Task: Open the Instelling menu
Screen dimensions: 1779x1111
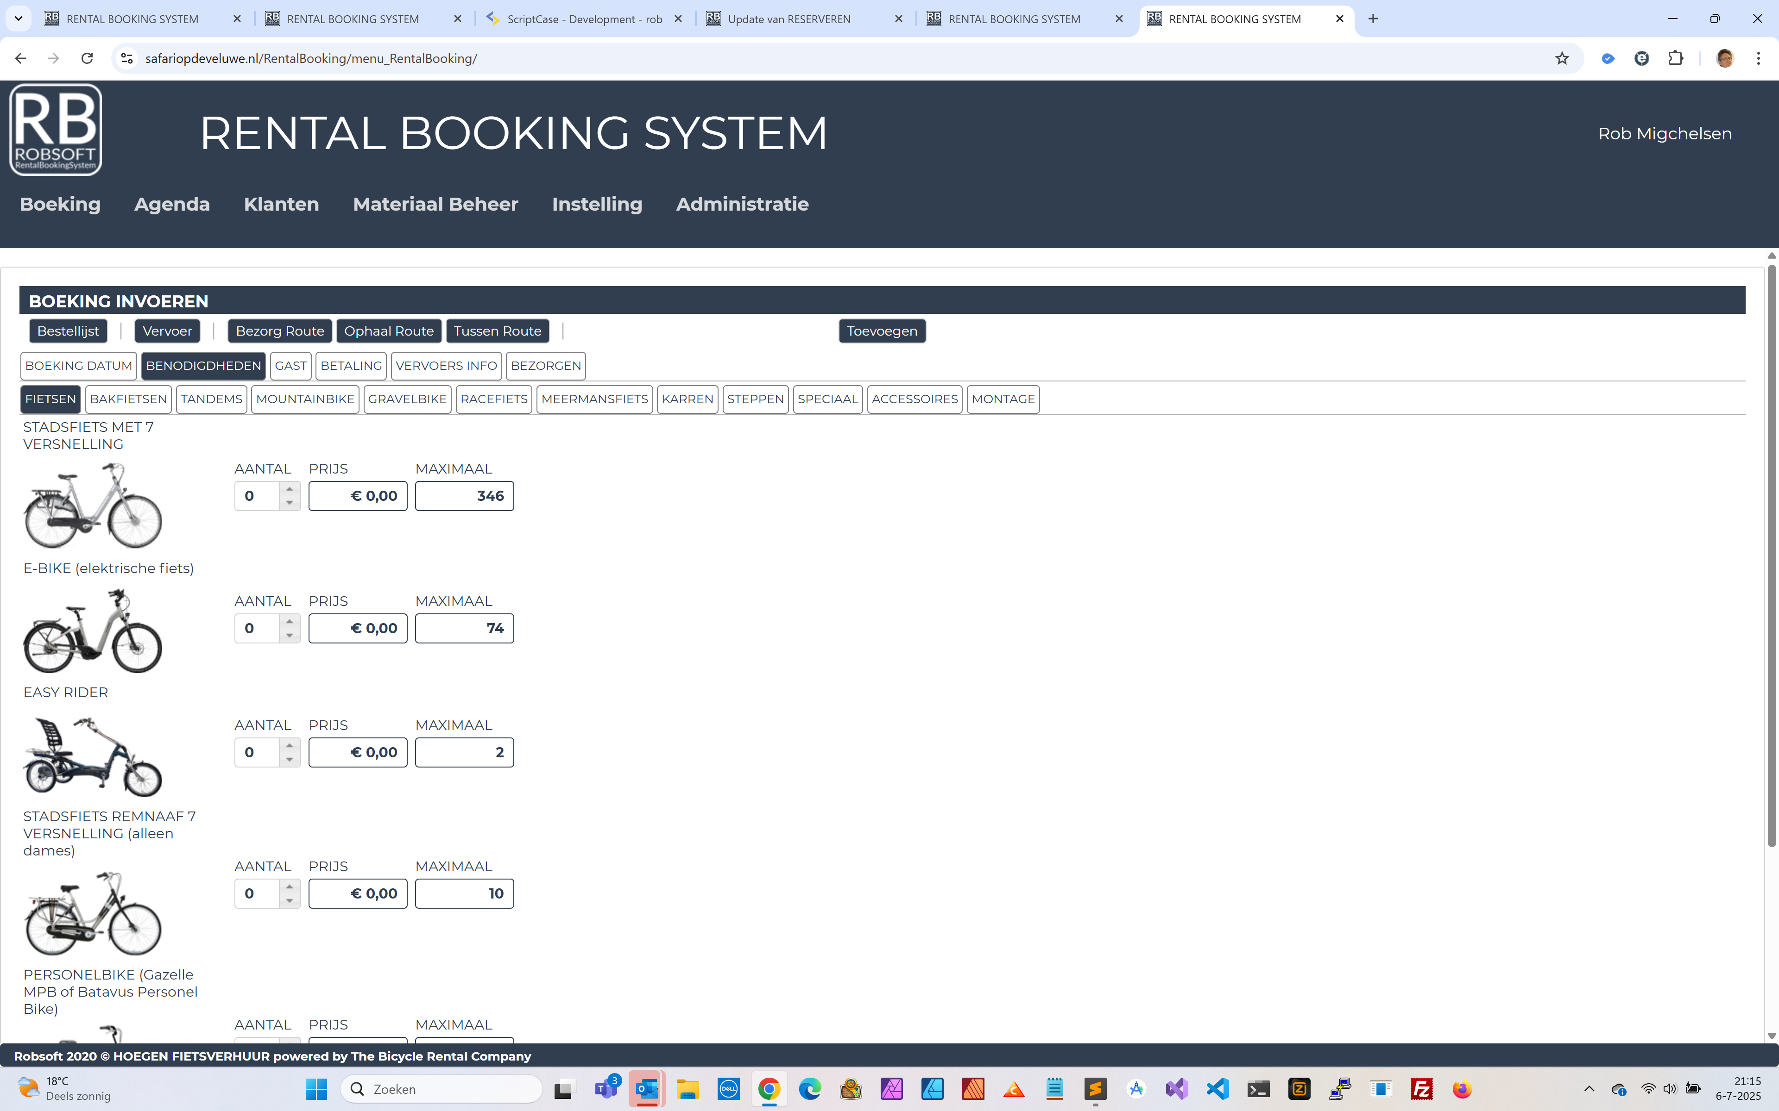Action: 597,204
